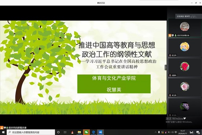Select the pink rose avatar participant tile
The image size is (202, 135).
click(x=185, y=88)
